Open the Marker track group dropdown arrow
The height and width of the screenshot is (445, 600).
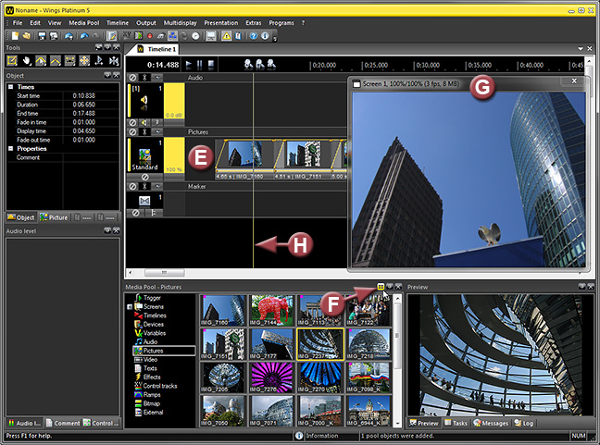[x=156, y=187]
